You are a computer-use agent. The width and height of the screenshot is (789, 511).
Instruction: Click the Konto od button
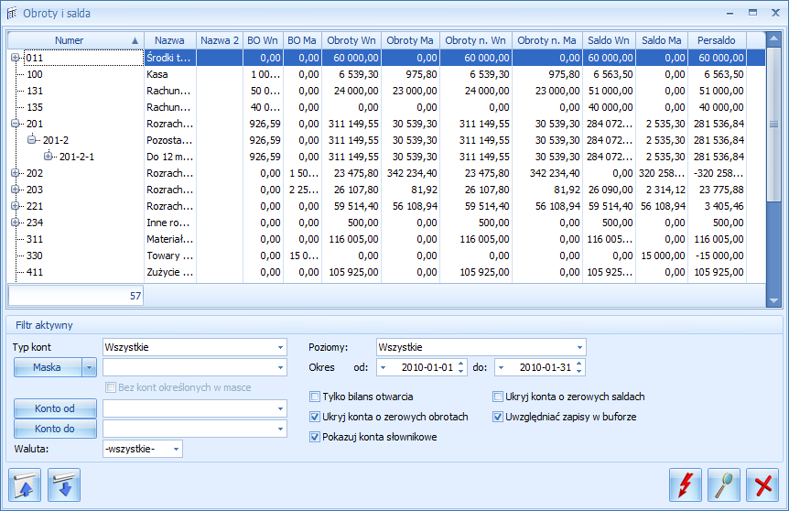pyautogui.click(x=55, y=408)
